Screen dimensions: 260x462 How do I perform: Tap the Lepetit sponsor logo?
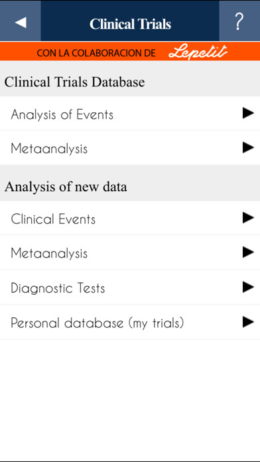[198, 52]
